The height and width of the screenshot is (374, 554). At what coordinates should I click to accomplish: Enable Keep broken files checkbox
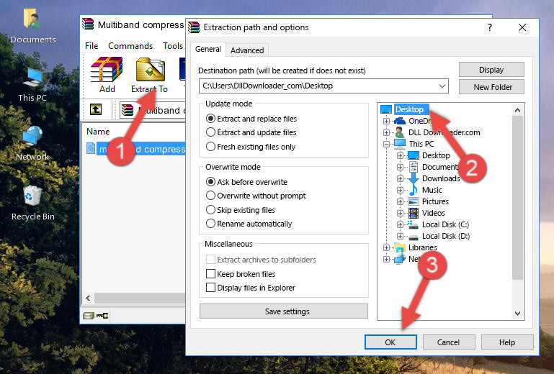[x=210, y=274]
